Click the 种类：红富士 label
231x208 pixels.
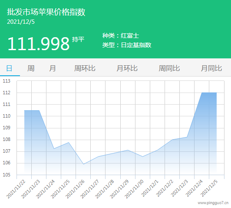pos(121,35)
